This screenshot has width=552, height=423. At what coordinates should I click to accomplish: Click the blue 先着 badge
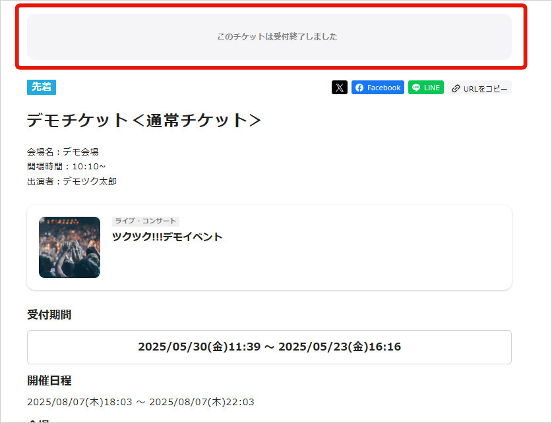[x=42, y=87]
